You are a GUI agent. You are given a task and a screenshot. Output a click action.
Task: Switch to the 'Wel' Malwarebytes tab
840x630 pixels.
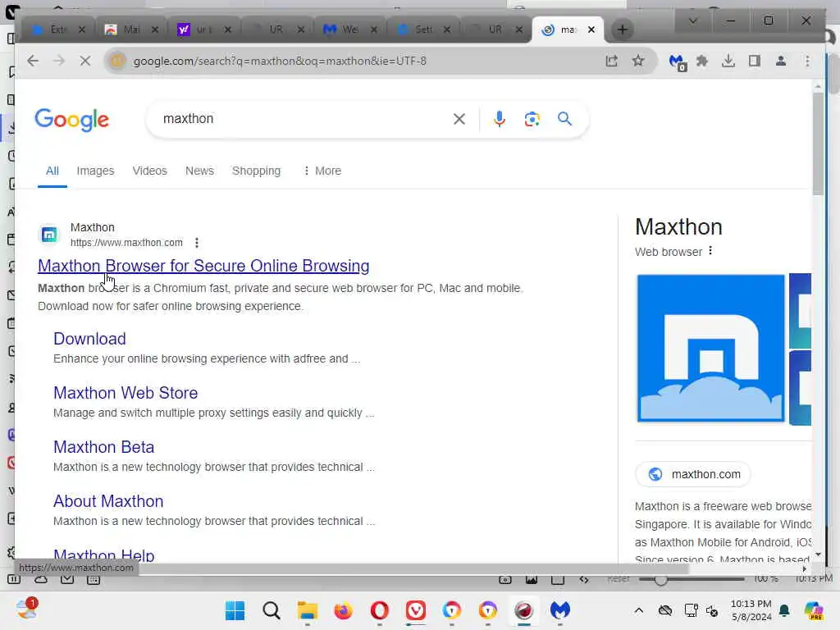pos(349,30)
